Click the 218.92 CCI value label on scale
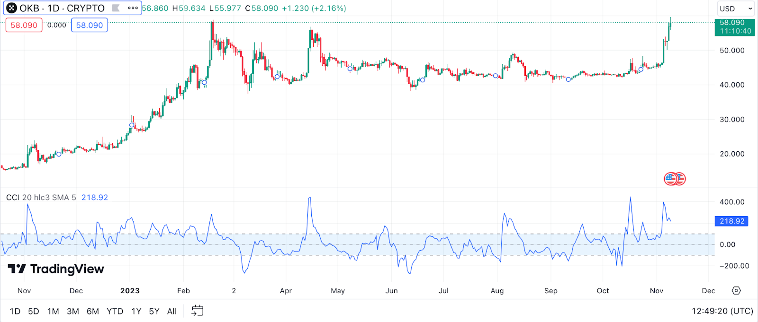The width and height of the screenshot is (758, 322). point(732,221)
